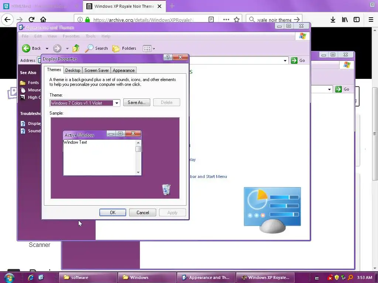Image resolution: width=378 pixels, height=283 pixels.
Task: Click the Display Properties help question button
Action: (x=168, y=57)
